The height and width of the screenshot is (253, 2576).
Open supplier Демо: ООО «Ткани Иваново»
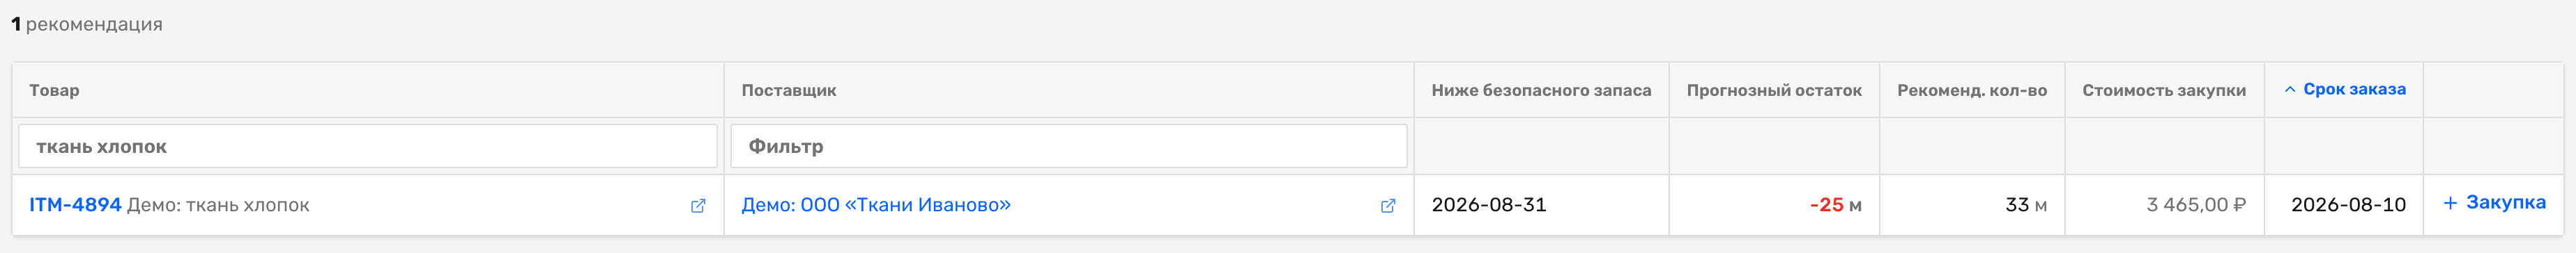coord(876,205)
